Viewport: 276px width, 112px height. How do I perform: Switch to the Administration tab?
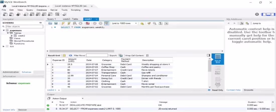(11, 72)
